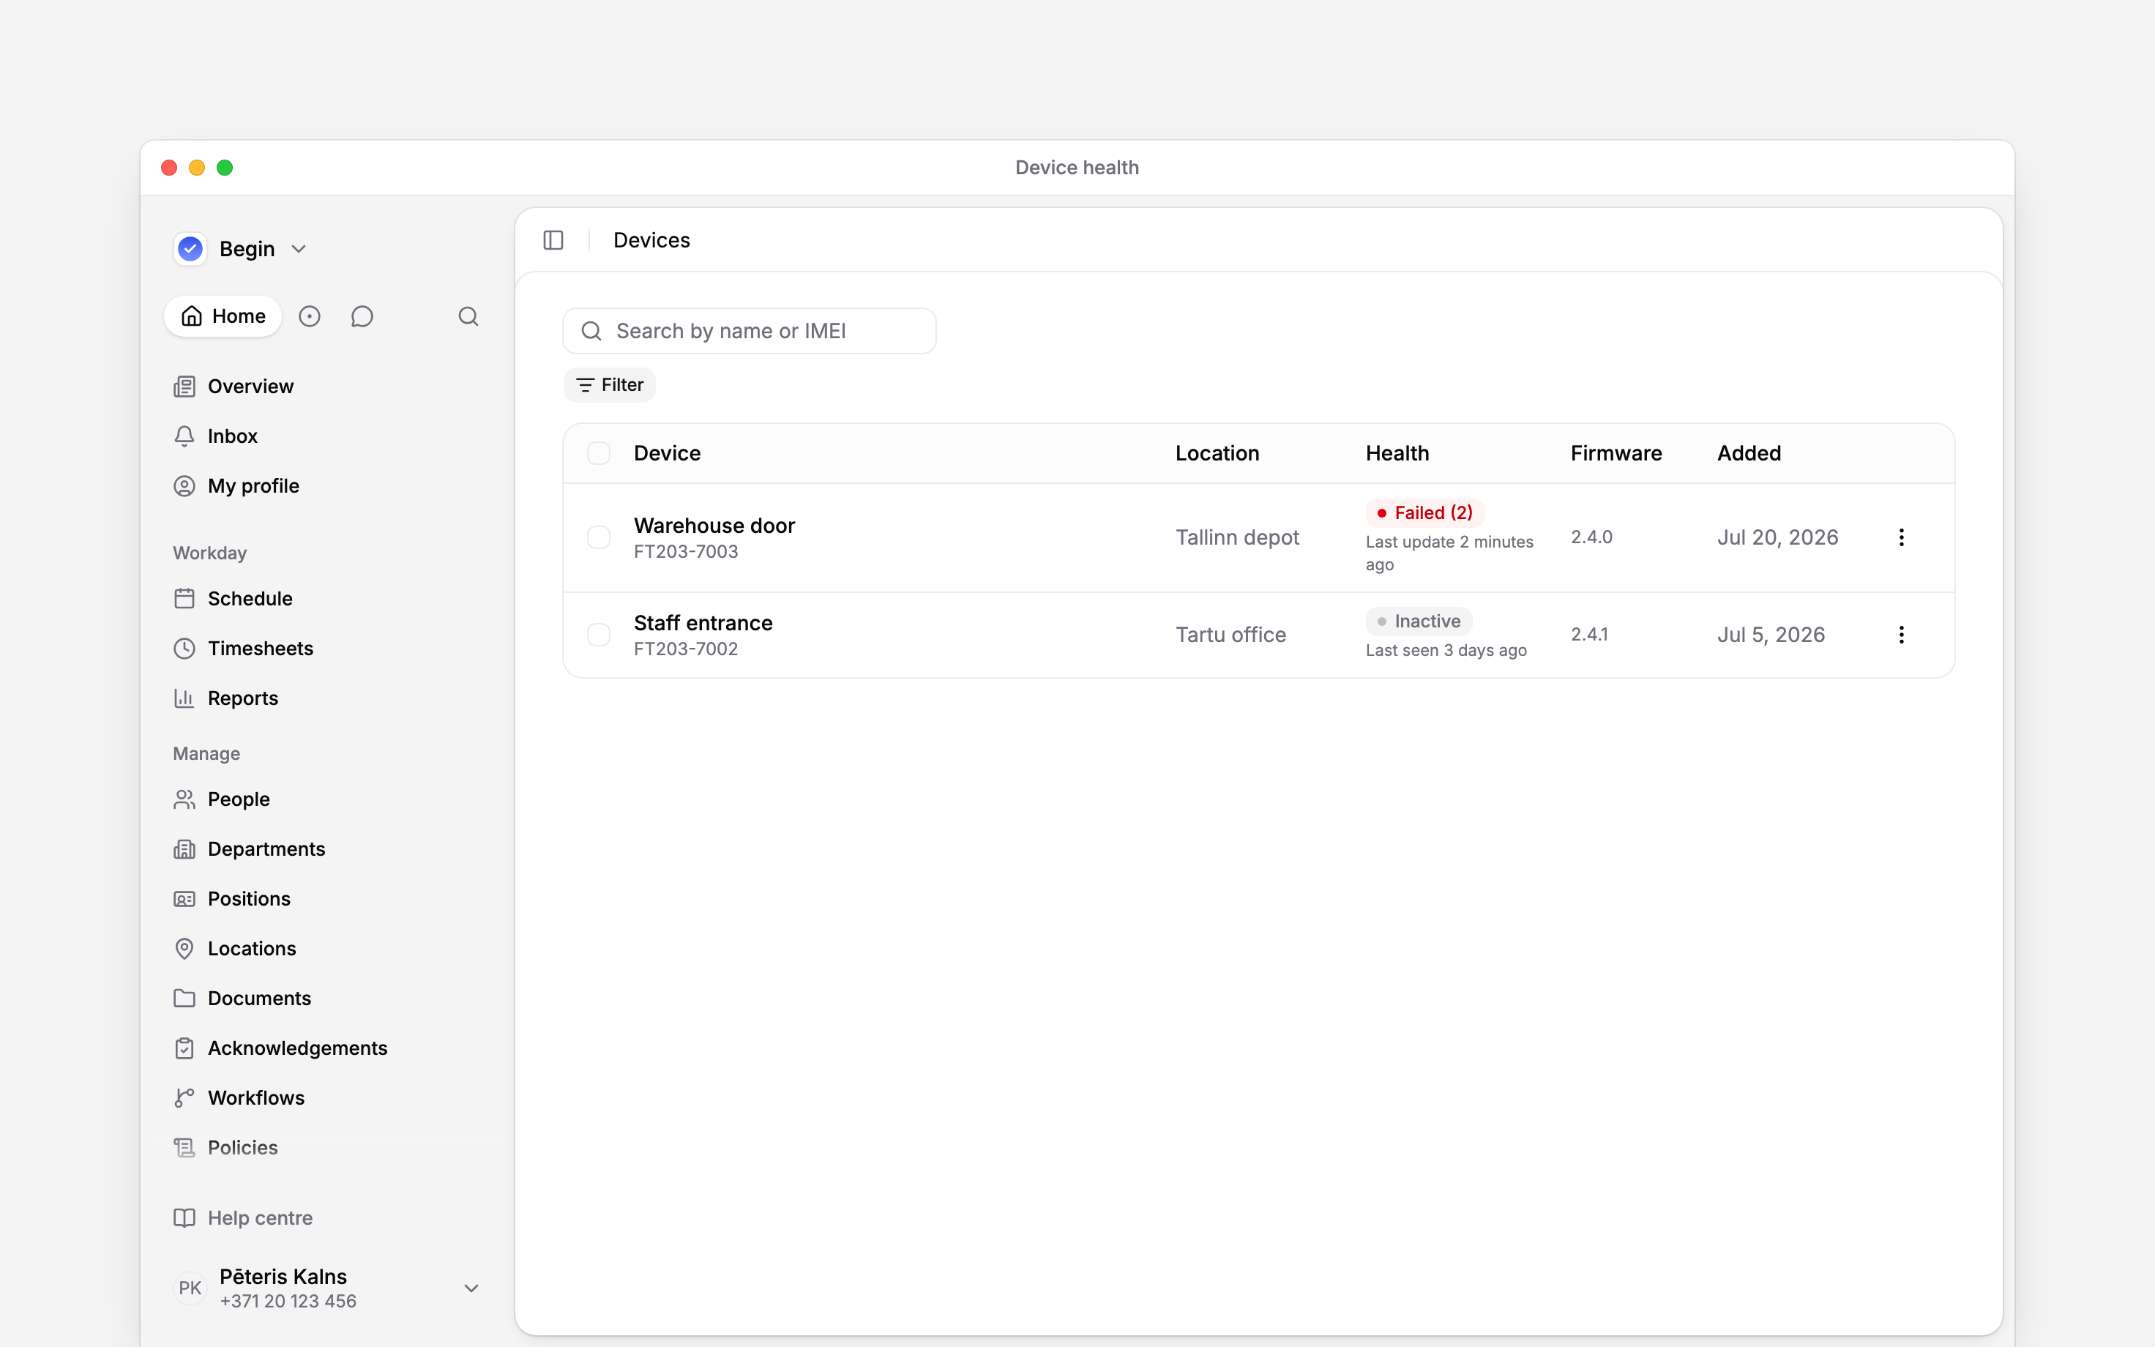2155x1347 pixels.
Task: Open the sidebar search magnifier icon
Action: pos(468,316)
